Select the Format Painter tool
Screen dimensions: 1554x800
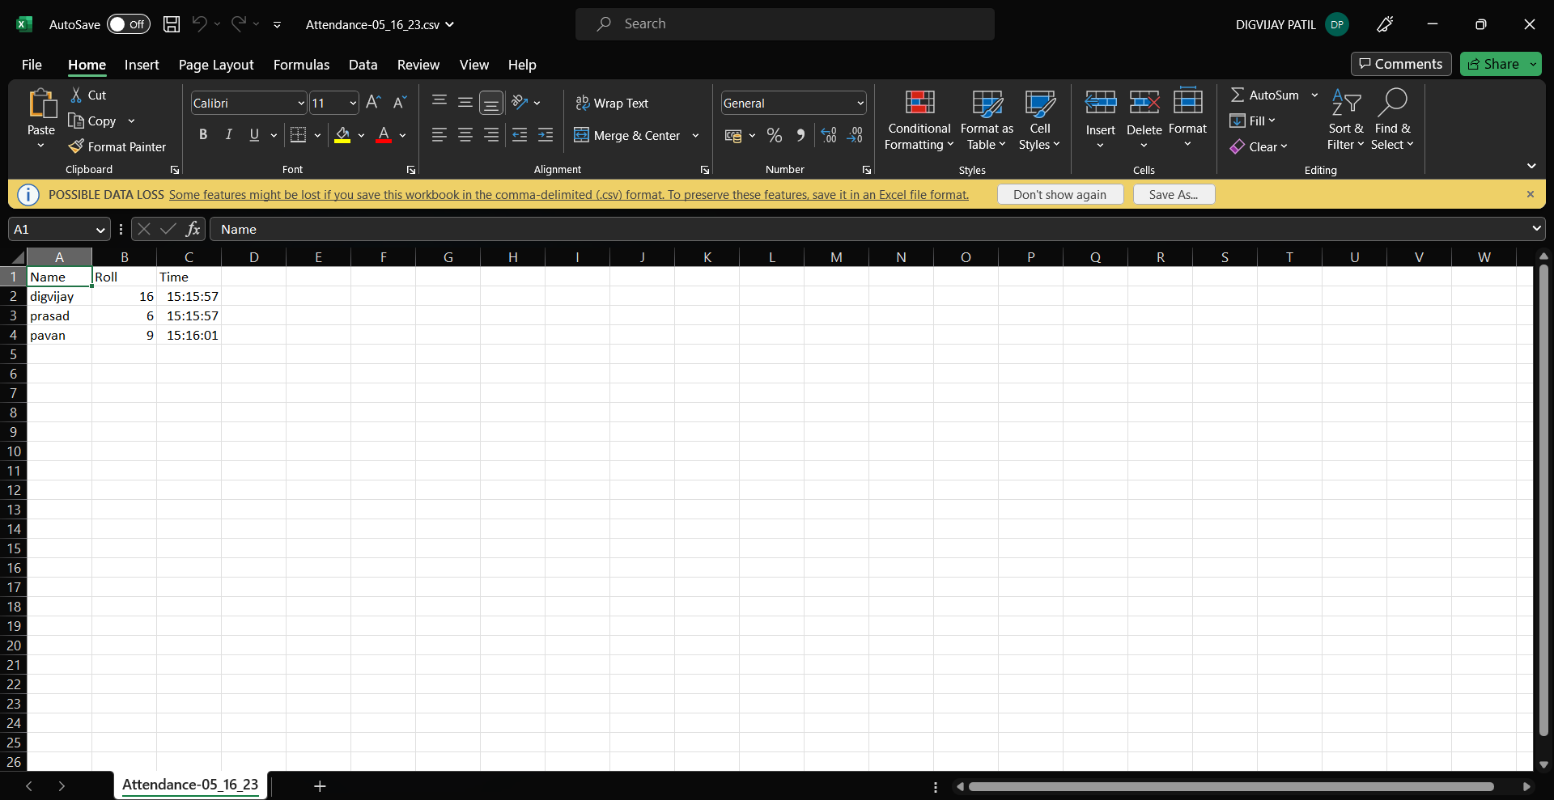click(117, 146)
